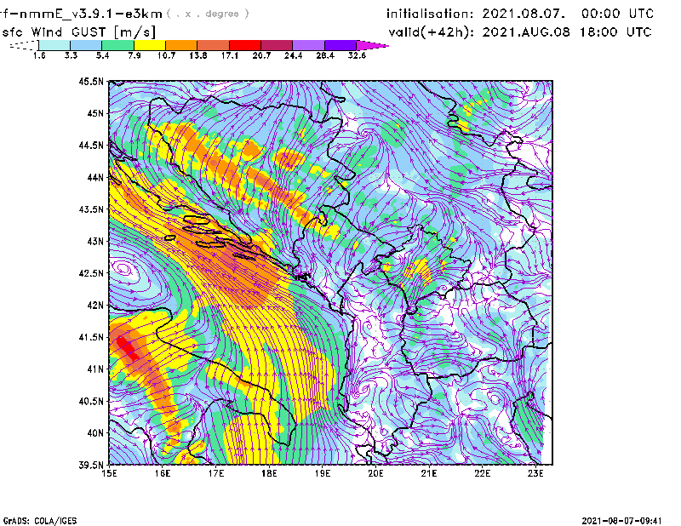Click the yellow 7.9–10.7 legend swatch
Viewport: 681px width, 526px height.
[150, 45]
